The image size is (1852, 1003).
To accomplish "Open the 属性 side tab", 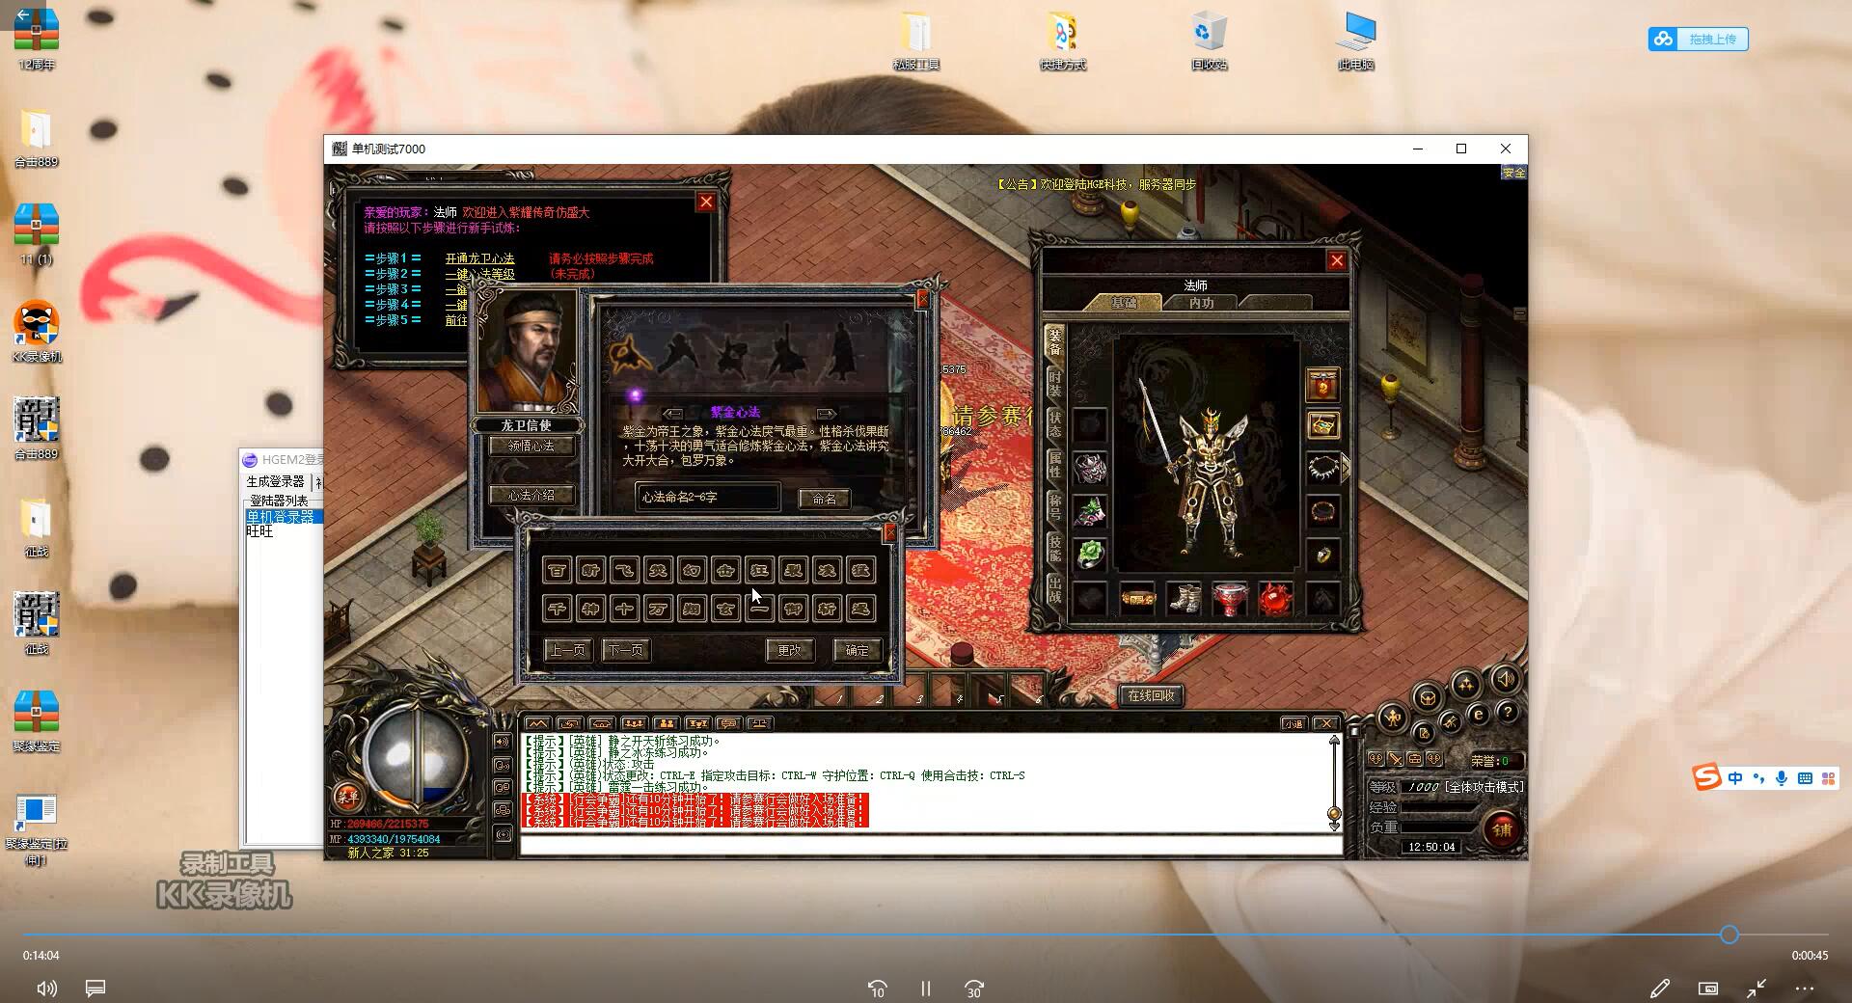I will [1054, 466].
